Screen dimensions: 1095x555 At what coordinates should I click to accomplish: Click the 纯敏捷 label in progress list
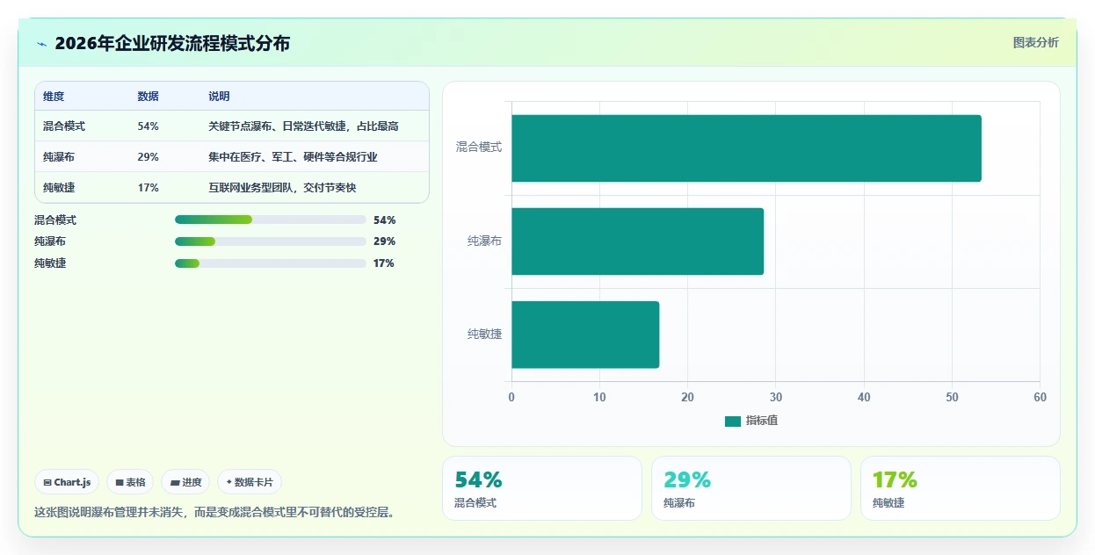coord(50,263)
